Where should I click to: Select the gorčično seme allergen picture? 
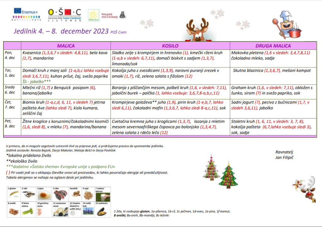tap(44, 209)
